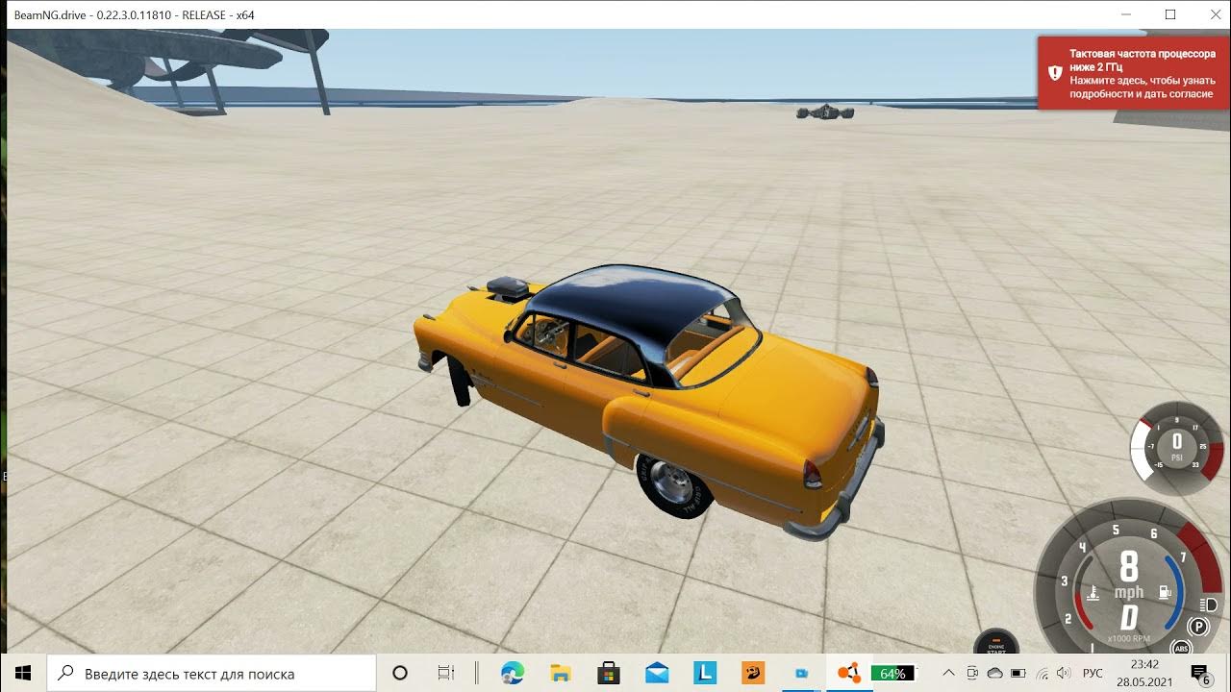
Task: Click the Meet Now tray icon
Action: click(972, 673)
